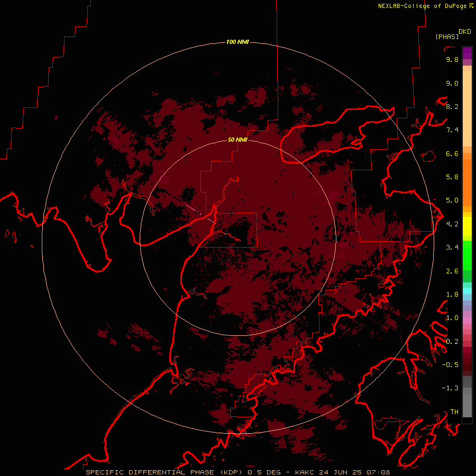The image size is (476, 476).
Task: Click the -0.5 legend value
Action: pos(450,365)
